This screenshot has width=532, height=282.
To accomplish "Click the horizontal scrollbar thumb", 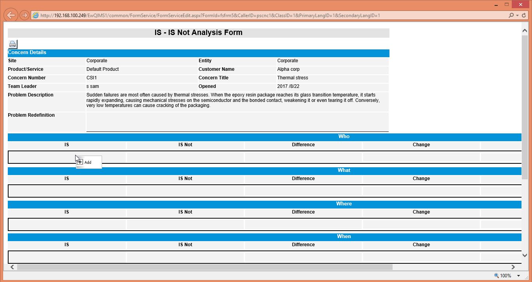I will pos(205,267).
